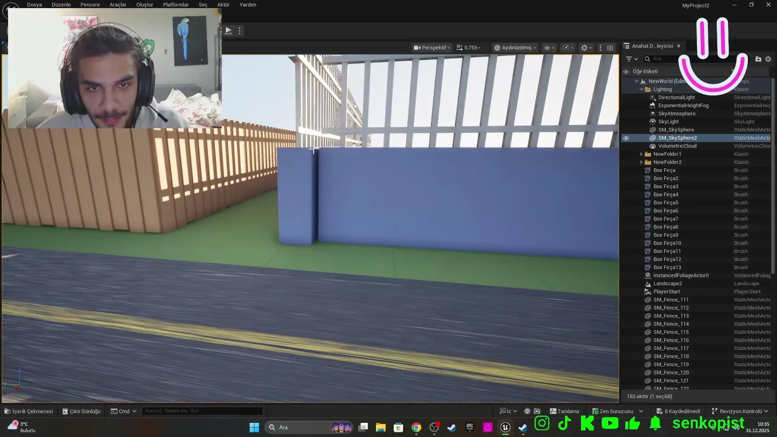Image resolution: width=777 pixels, height=437 pixels.
Task: Open the Windows Start menu
Action: [x=254, y=427]
